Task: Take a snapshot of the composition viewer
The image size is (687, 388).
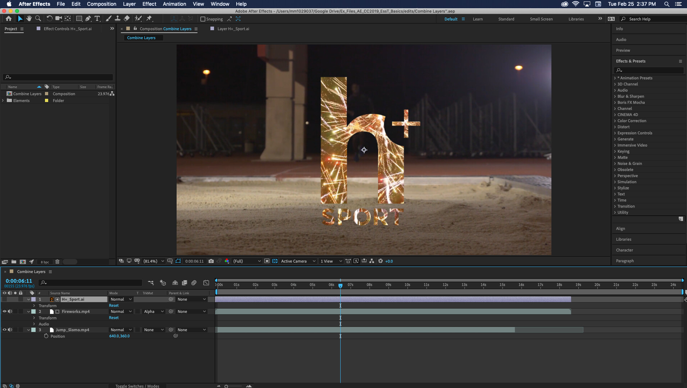Action: tap(211, 261)
